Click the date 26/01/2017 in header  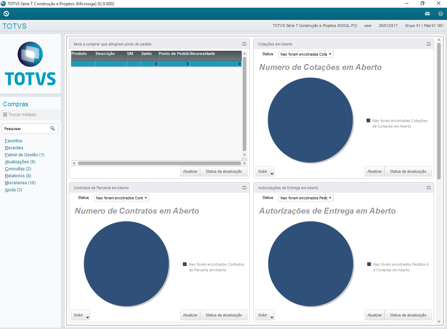(388, 26)
